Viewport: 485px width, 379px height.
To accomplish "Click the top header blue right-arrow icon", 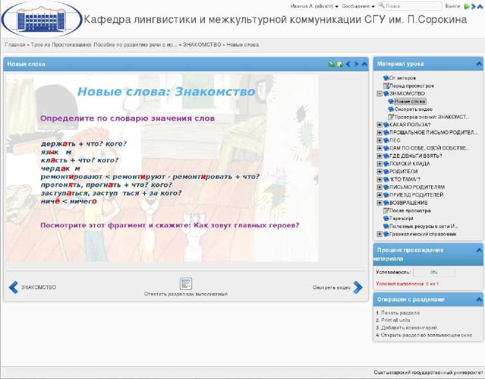I will pyautogui.click(x=473, y=6).
